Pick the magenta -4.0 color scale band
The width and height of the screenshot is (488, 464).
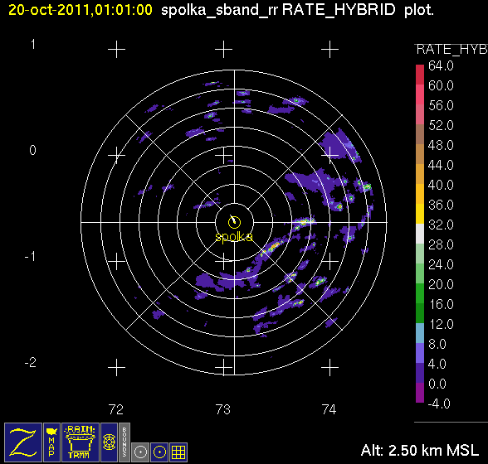[x=420, y=393]
